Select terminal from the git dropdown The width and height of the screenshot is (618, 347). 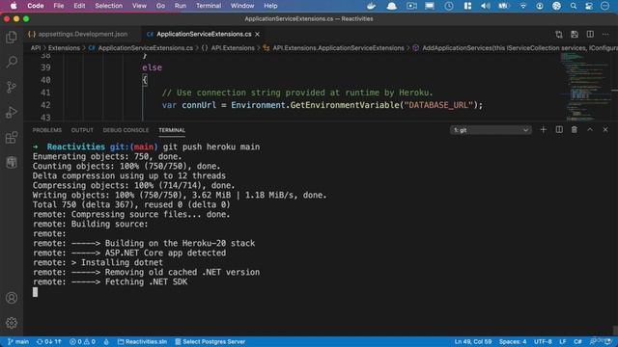(x=491, y=130)
